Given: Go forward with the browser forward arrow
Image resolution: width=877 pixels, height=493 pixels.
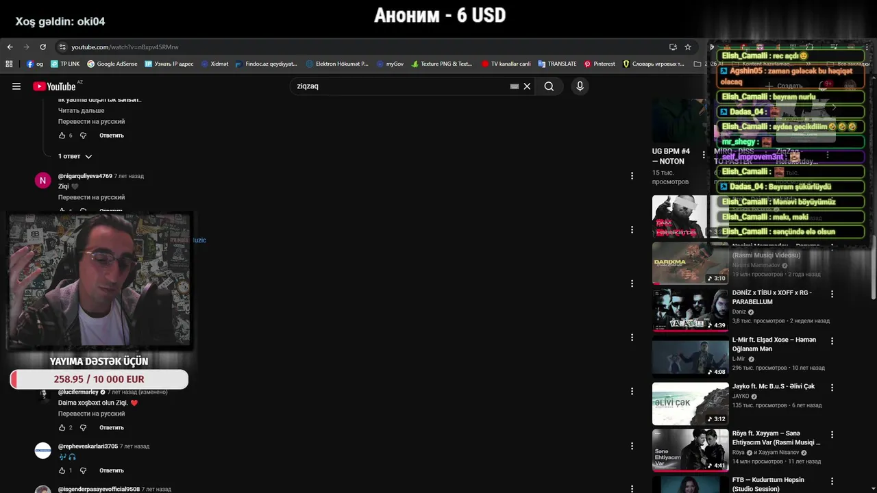Looking at the screenshot, I should pos(26,47).
